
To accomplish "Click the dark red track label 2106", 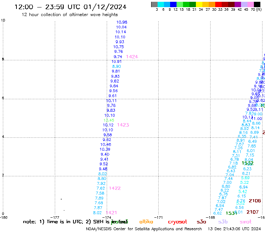I will pos(255,201).
